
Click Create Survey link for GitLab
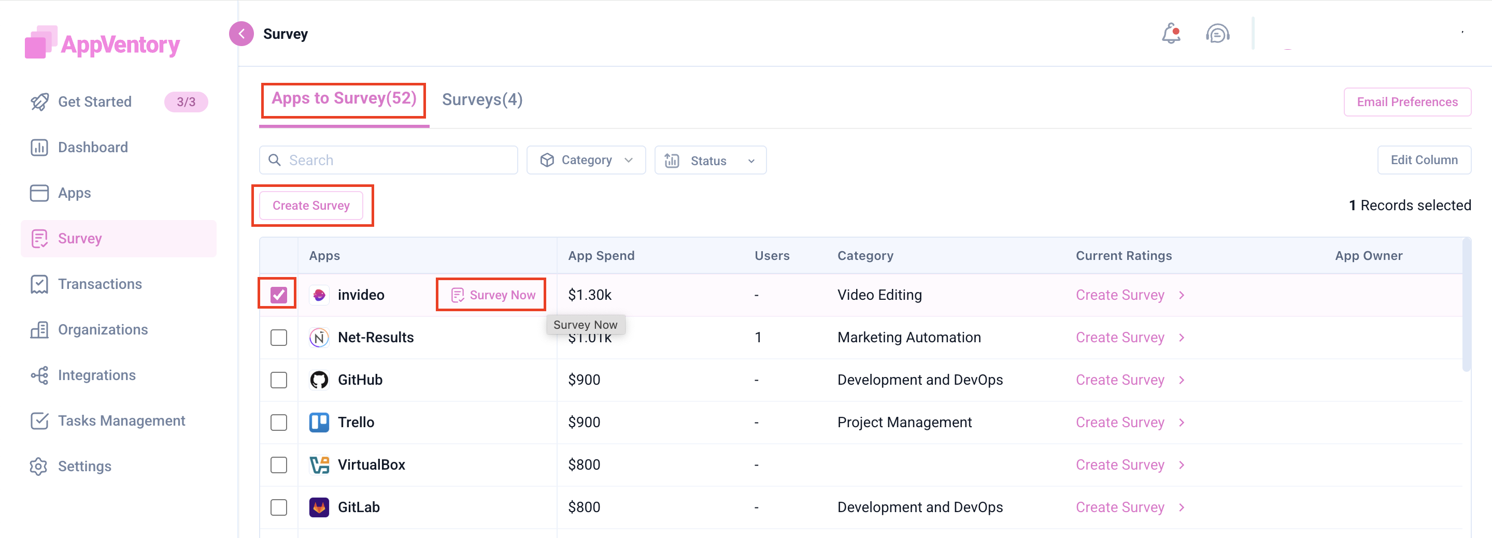pyautogui.click(x=1119, y=507)
